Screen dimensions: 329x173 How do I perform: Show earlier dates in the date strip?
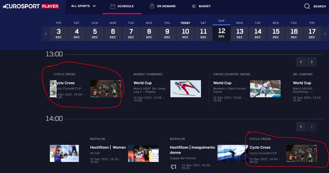point(46,34)
